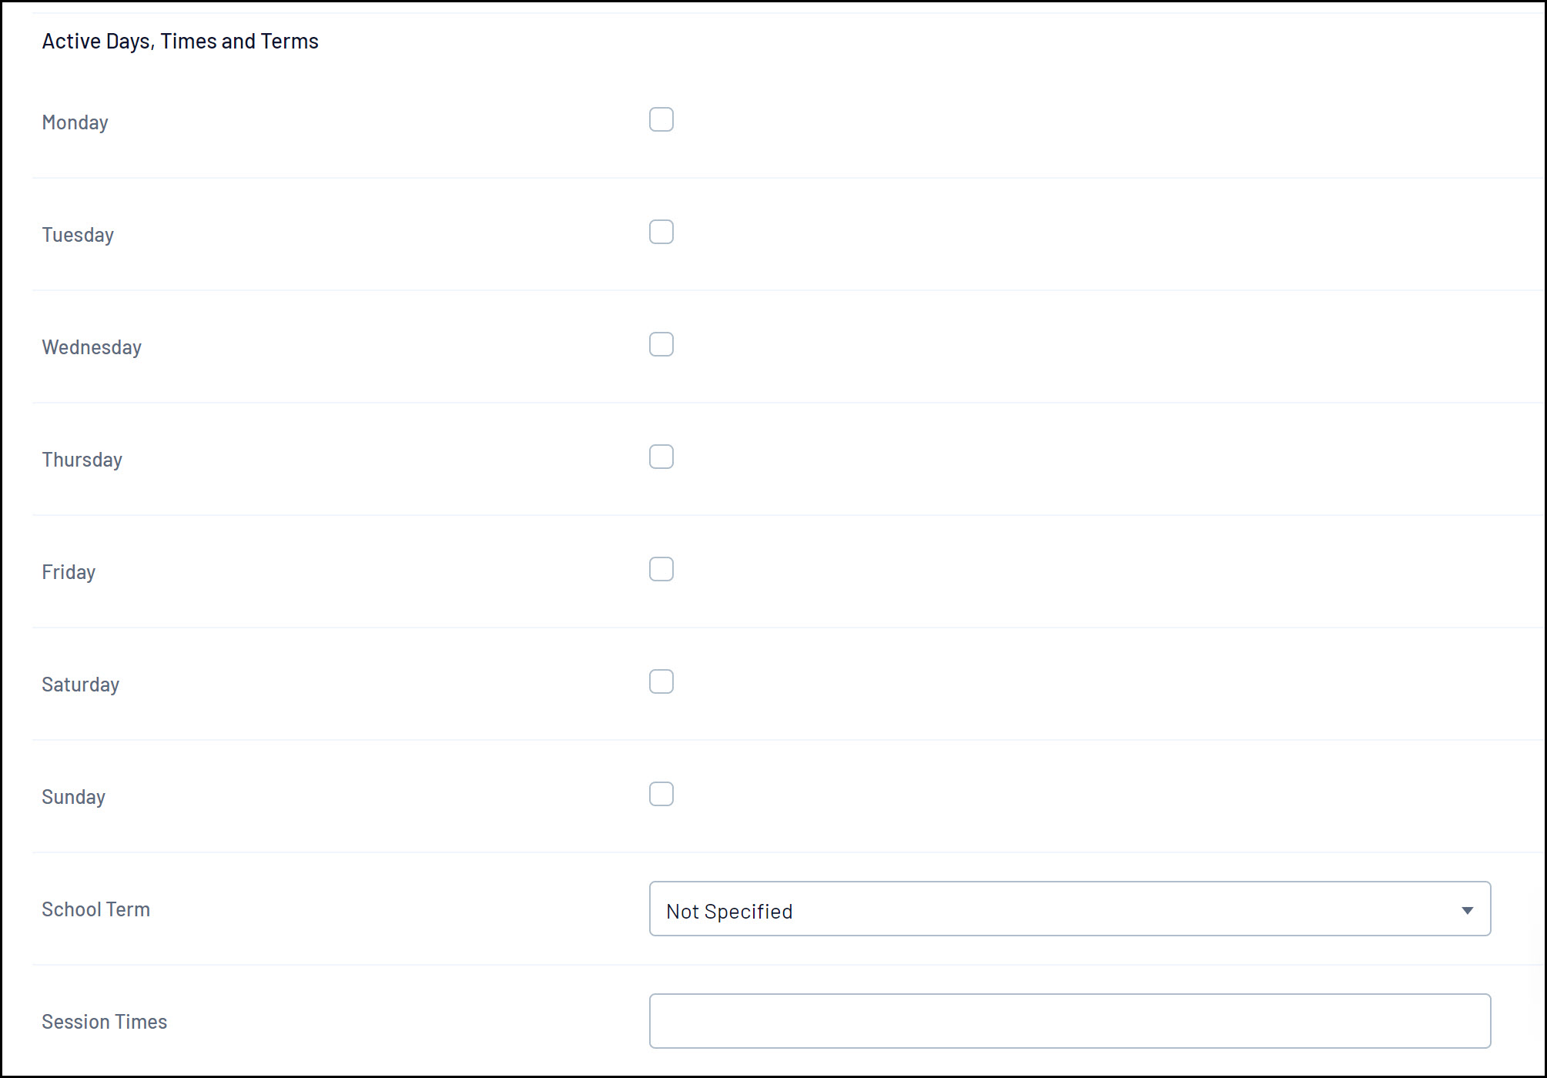Open the School Term dropdown arrow
This screenshot has height=1078, width=1547.
[x=1467, y=910]
